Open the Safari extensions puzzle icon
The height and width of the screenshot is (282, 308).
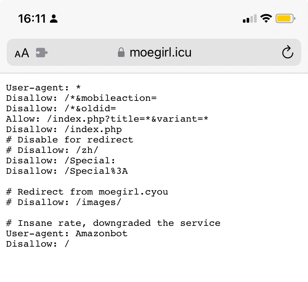pyautogui.click(x=42, y=52)
